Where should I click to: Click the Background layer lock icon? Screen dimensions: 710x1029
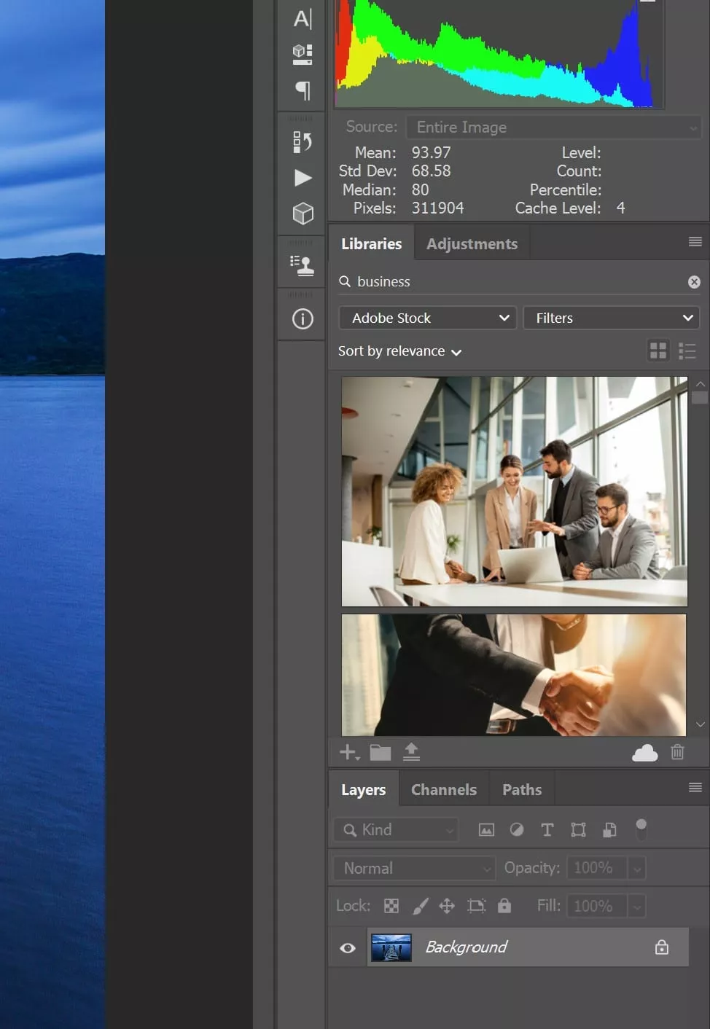coord(662,947)
